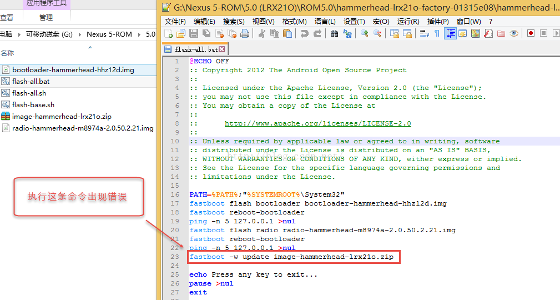The width and height of the screenshot is (560, 300).
Task: Open the Replace dialog icon
Action: [347, 34]
